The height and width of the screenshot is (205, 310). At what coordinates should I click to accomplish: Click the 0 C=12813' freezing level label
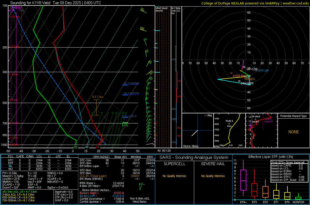pyautogui.click(x=130, y=116)
